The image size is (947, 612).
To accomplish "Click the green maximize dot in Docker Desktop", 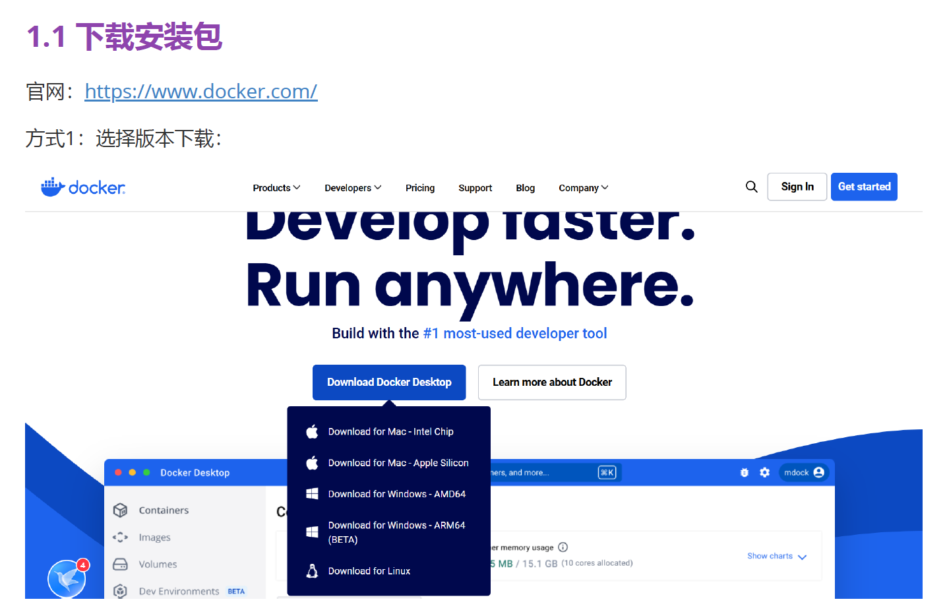I will pos(146,472).
